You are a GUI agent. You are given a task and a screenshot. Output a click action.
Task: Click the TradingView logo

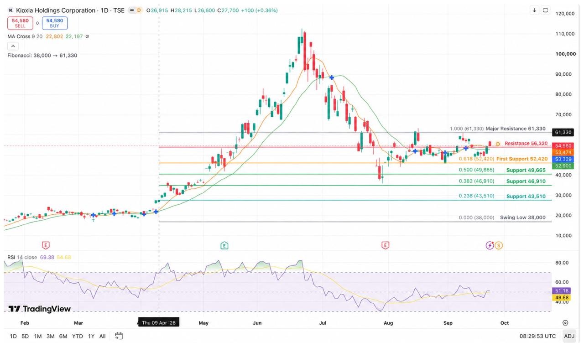tap(40, 309)
